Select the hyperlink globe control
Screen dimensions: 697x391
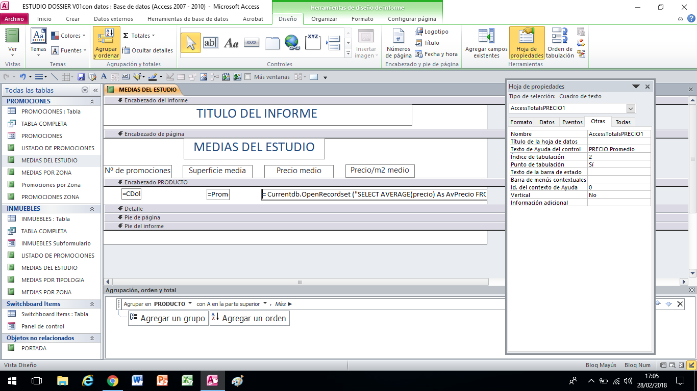[x=292, y=42]
